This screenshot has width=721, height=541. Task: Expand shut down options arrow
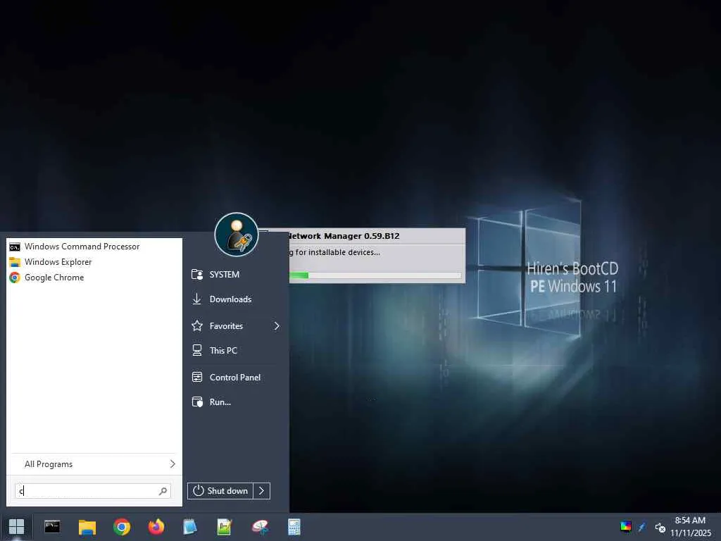tap(262, 491)
